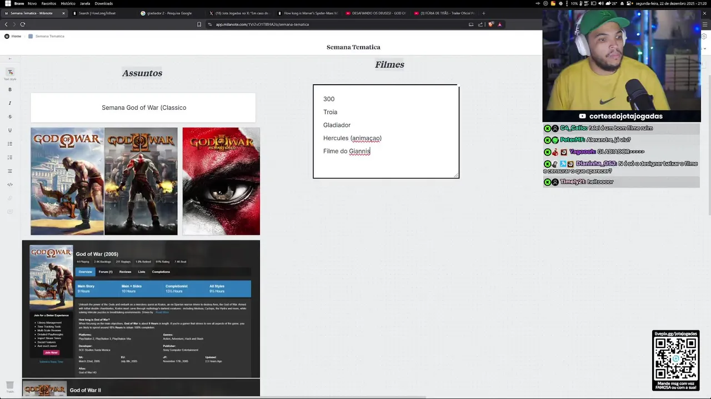Open the Histórico menu

tap(68, 3)
